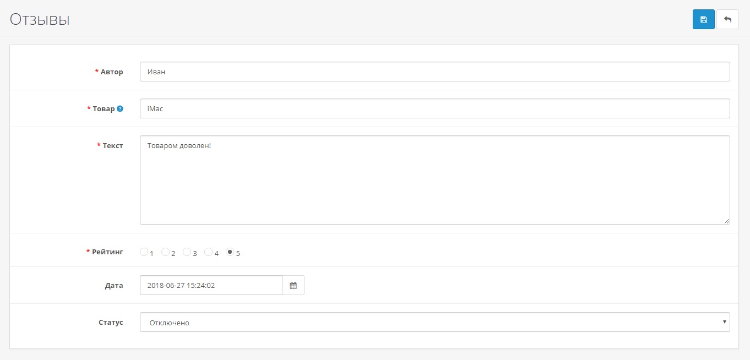Click the Дата label
750x360 pixels.
pyautogui.click(x=114, y=286)
